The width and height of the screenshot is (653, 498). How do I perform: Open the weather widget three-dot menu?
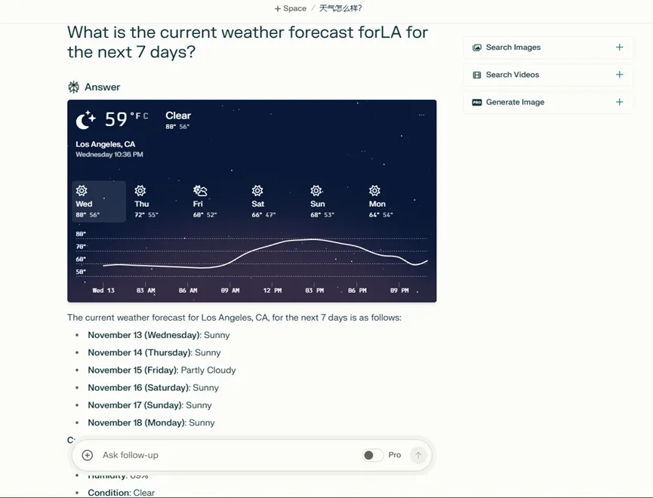(x=421, y=115)
